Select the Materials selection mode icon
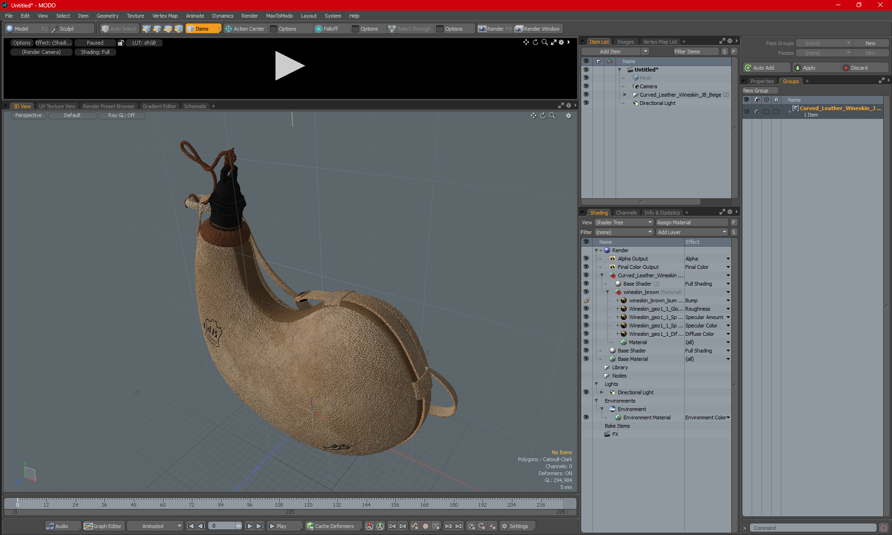The width and height of the screenshot is (892, 535). pyautogui.click(x=178, y=29)
